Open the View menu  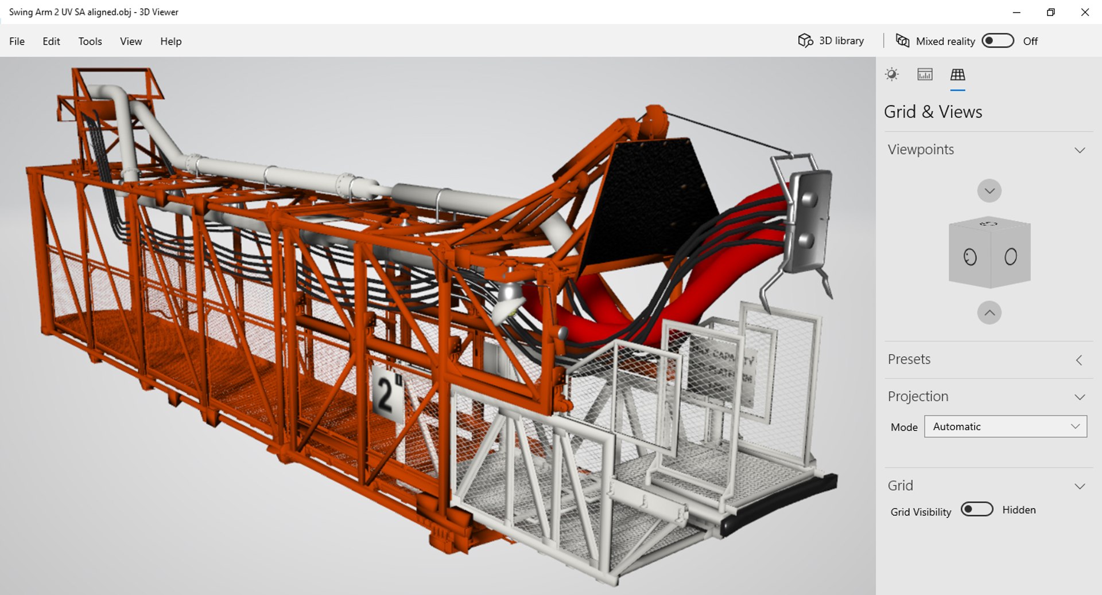pos(131,41)
